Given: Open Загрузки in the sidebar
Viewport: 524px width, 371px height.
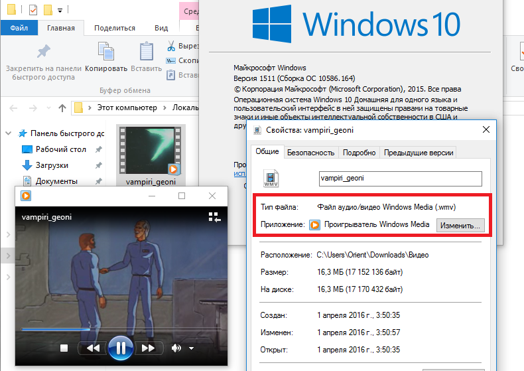Looking at the screenshot, I should pos(52,165).
